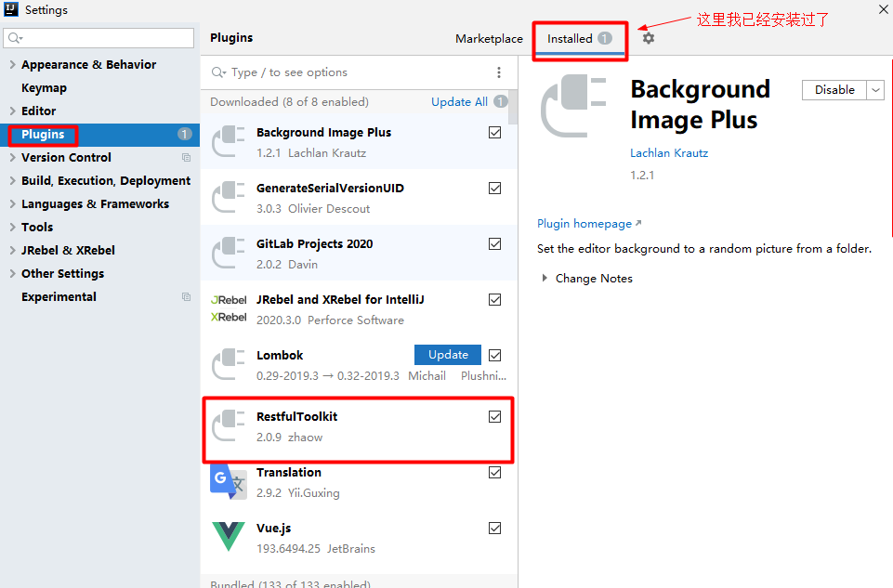Expand Other Settings node
Screen dimensions: 893x588
coord(12,274)
